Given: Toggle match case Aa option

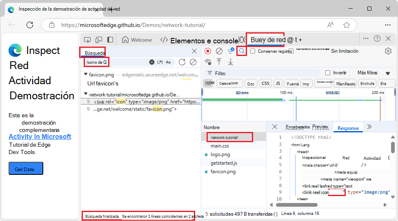Looking at the screenshot, I should click(168, 62).
